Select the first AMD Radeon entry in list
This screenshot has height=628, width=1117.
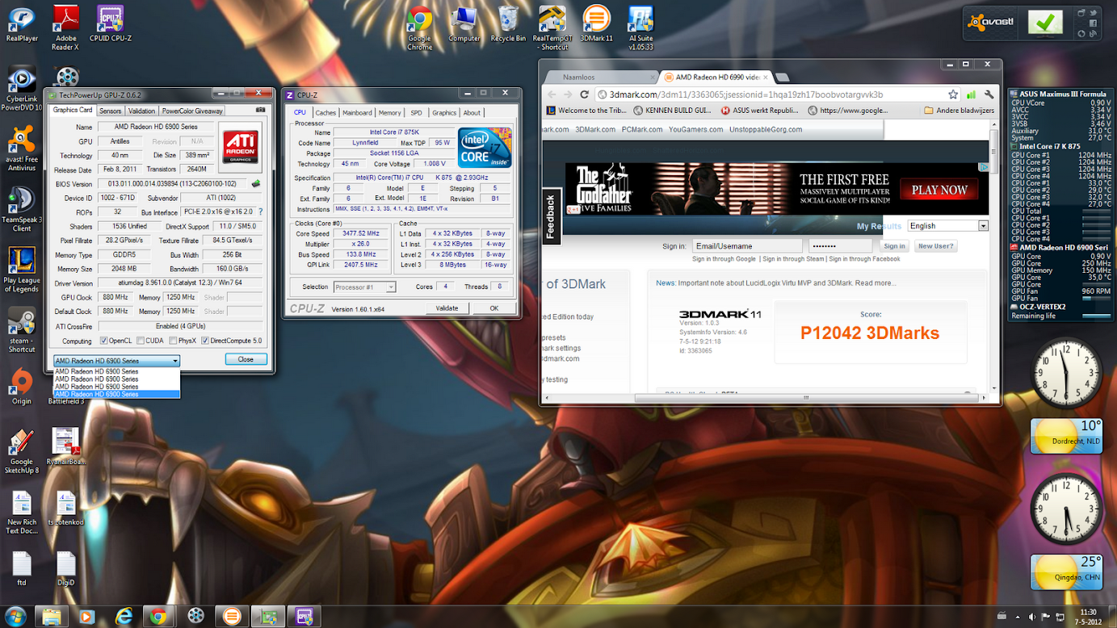point(116,371)
